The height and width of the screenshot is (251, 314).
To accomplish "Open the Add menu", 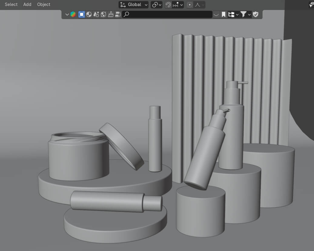I will 27,5.
